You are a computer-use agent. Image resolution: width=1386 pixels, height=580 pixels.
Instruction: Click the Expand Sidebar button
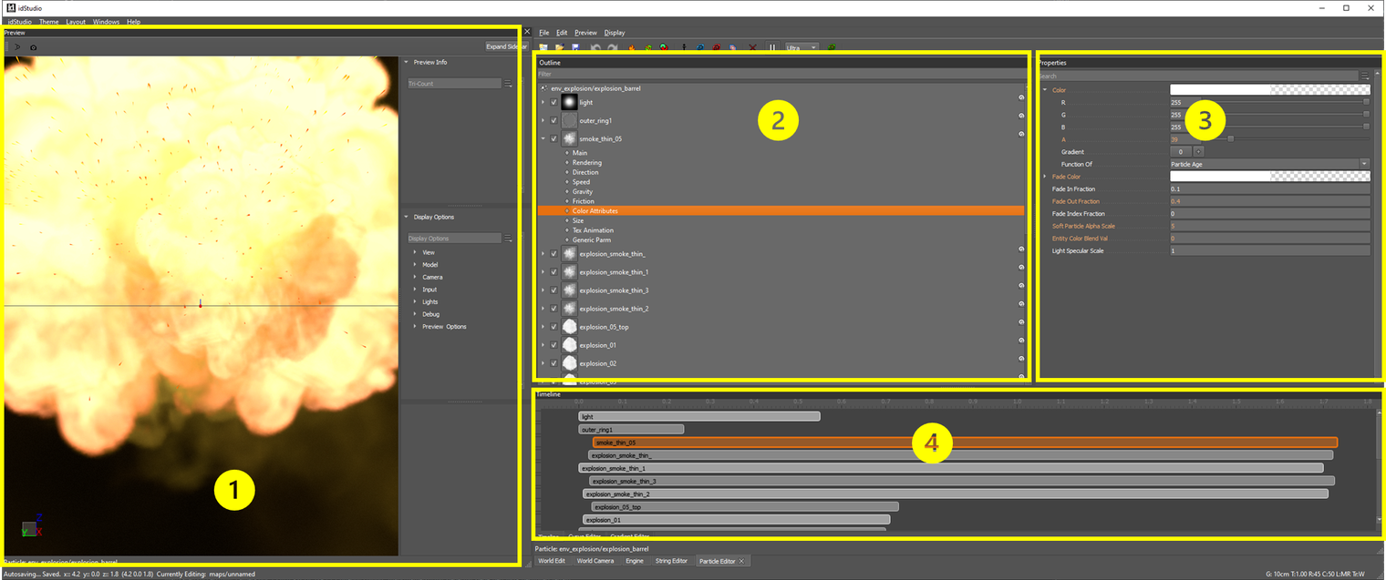tap(506, 46)
